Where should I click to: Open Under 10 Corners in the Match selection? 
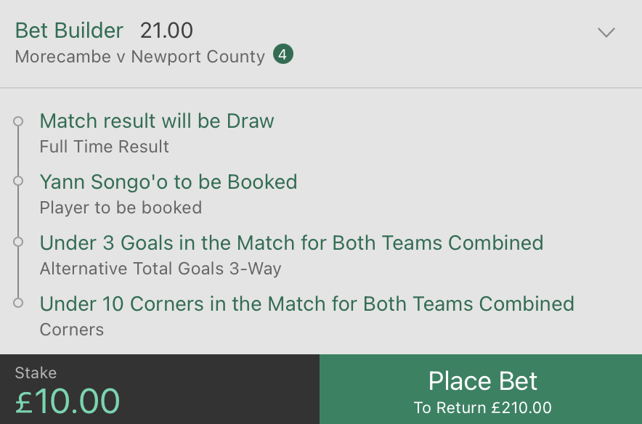tap(307, 303)
